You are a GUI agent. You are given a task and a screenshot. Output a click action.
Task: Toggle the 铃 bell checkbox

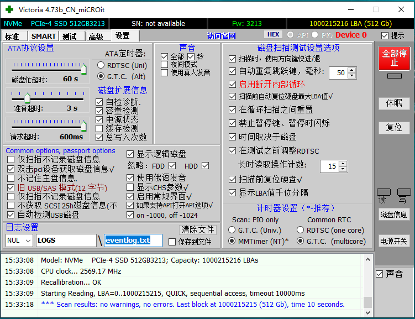coord(191,56)
